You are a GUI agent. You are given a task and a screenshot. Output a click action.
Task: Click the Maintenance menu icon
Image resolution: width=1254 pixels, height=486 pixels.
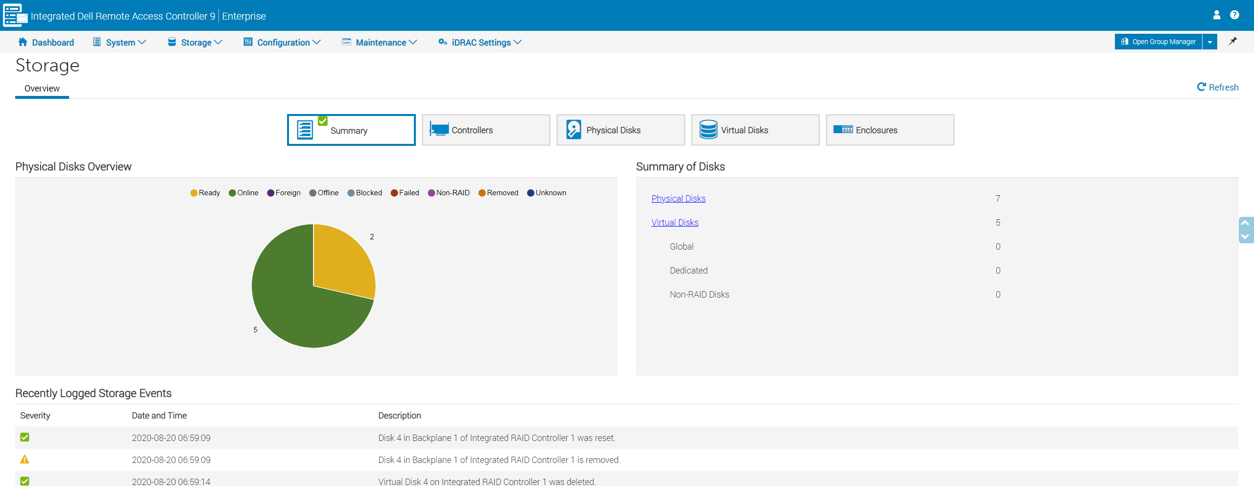coord(346,42)
